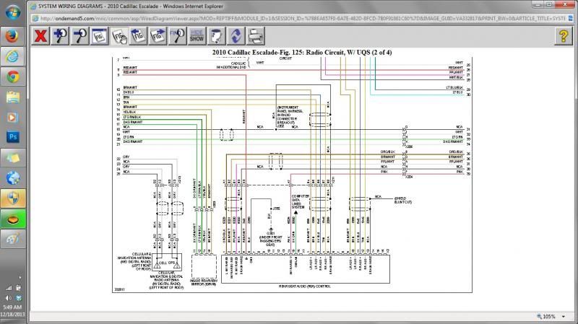Open the 5:49 AM clock
578x324 pixels.
(x=12, y=307)
